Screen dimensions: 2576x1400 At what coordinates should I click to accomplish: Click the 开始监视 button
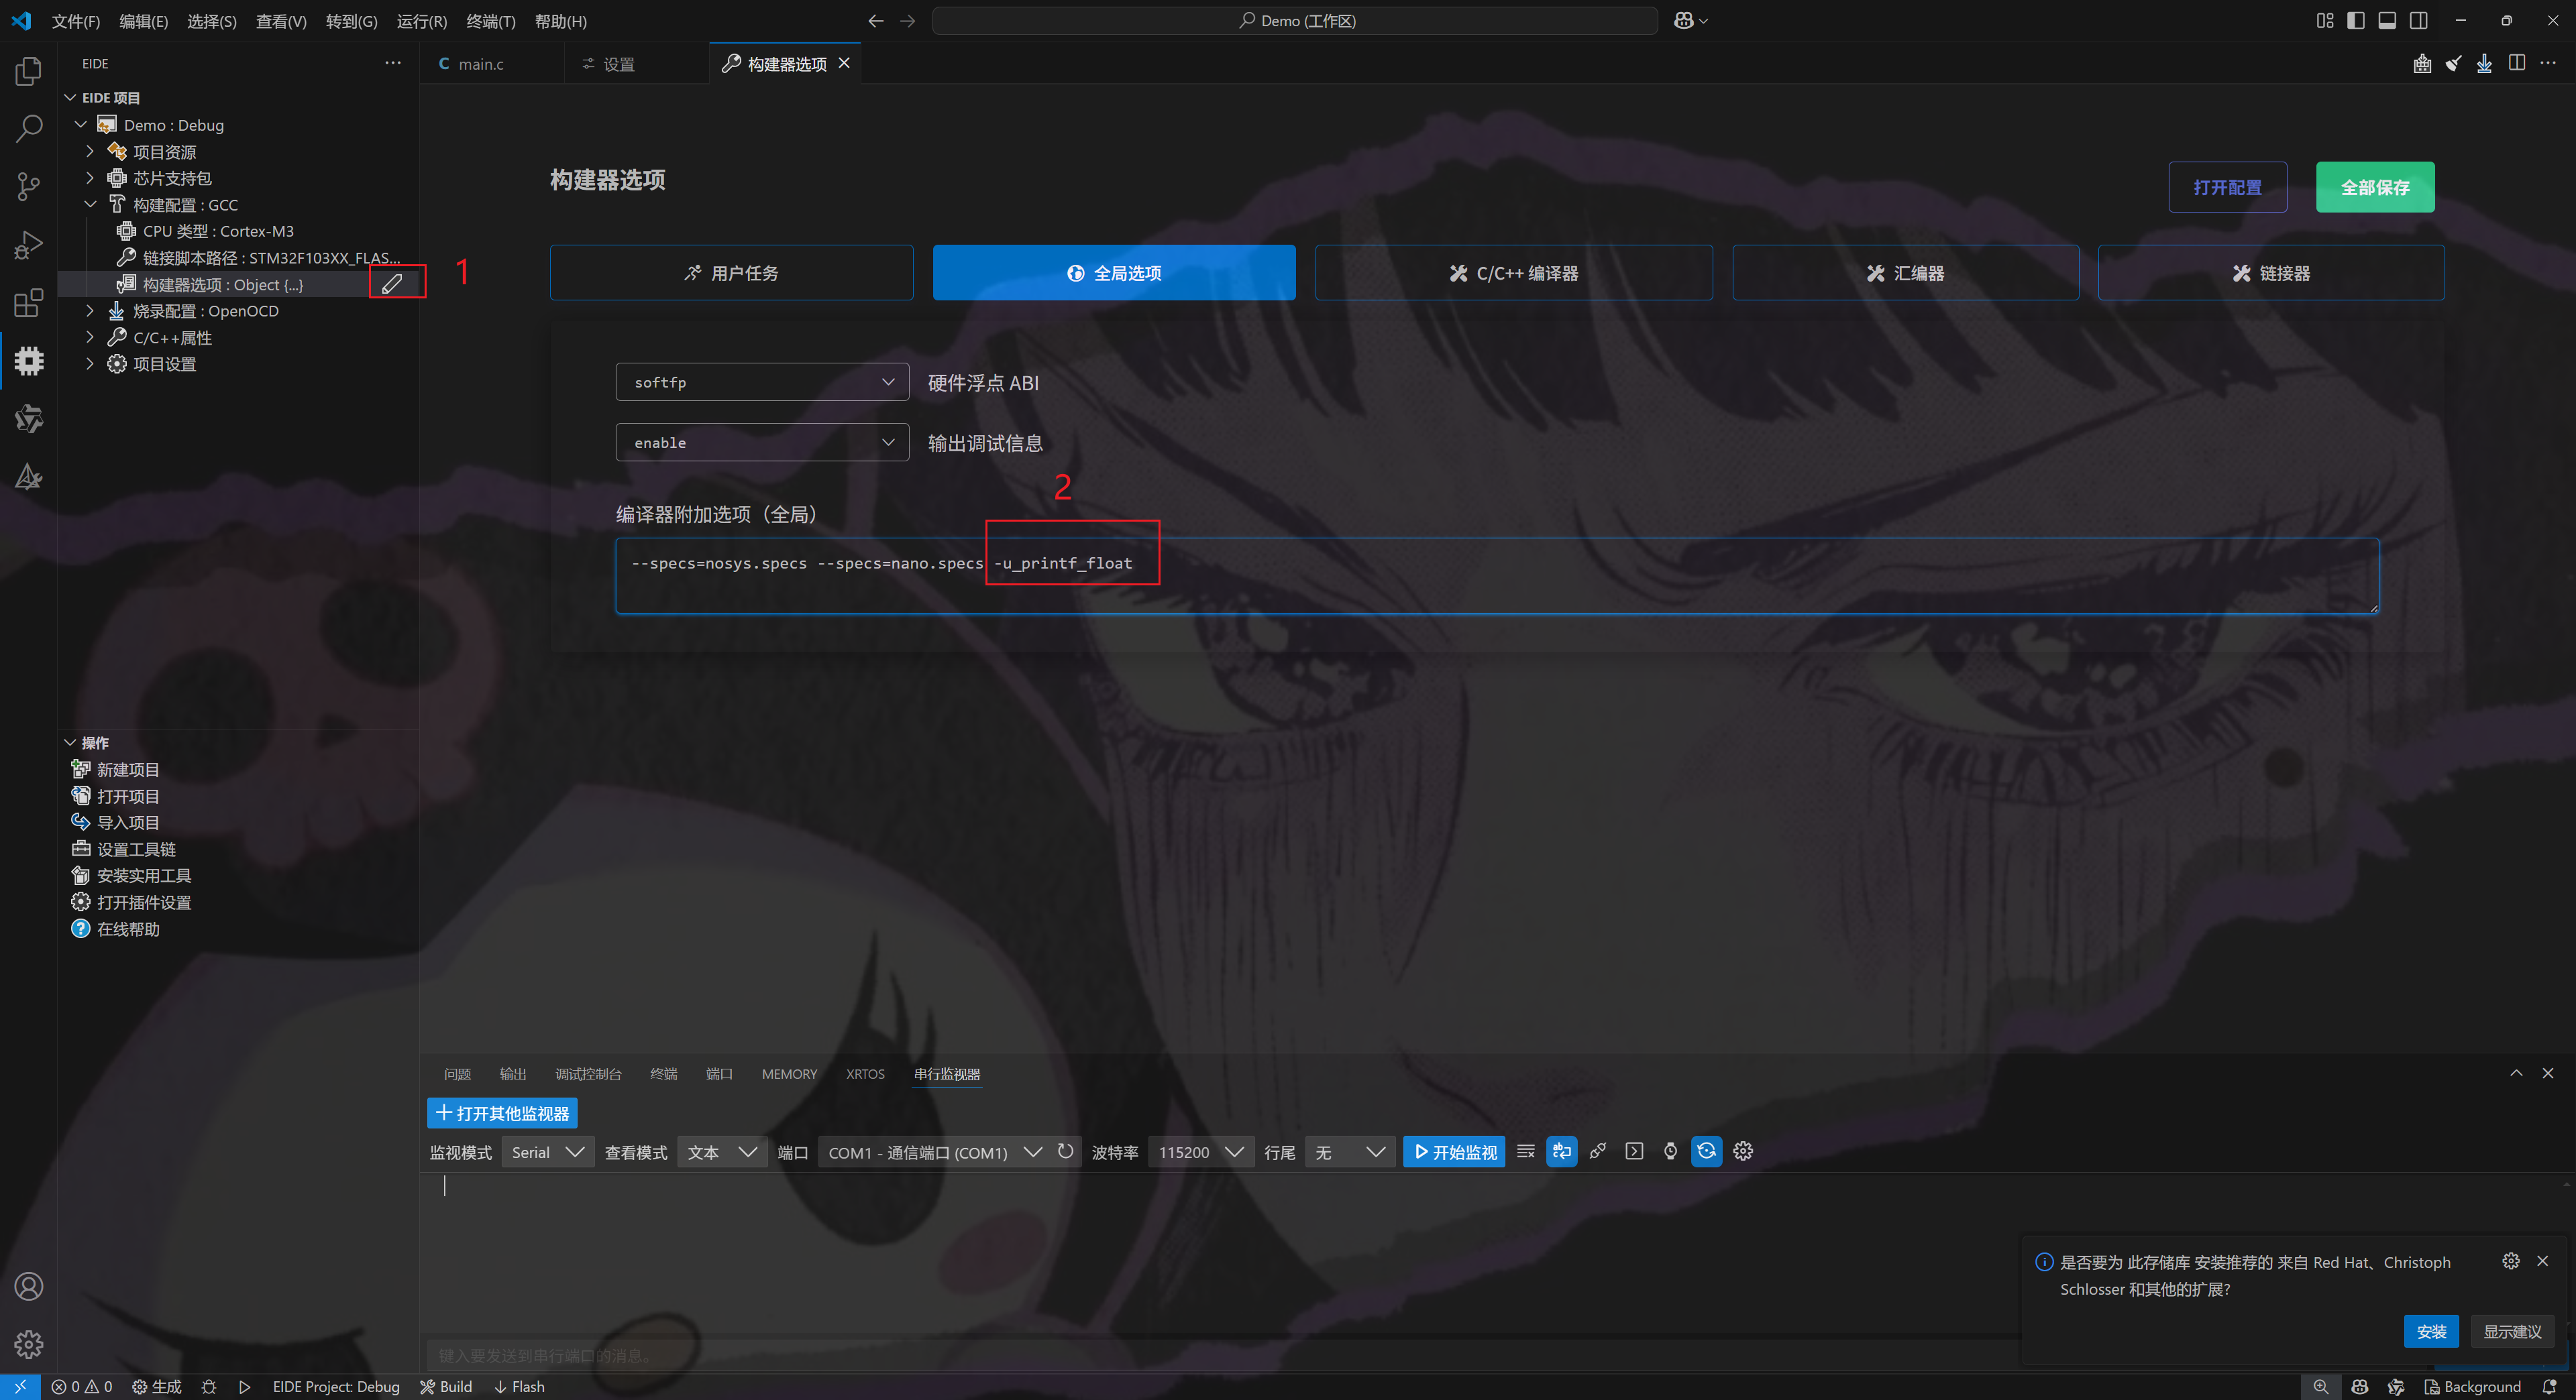tap(1454, 1152)
